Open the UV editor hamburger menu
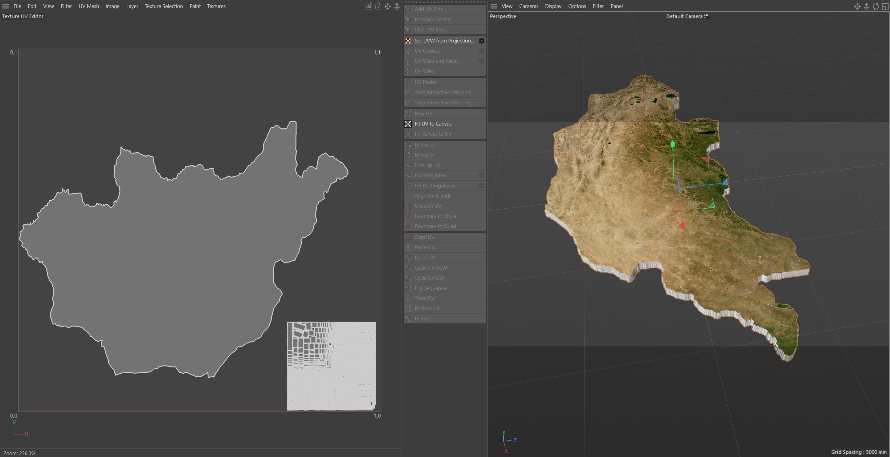The height and width of the screenshot is (457, 890). [x=6, y=6]
